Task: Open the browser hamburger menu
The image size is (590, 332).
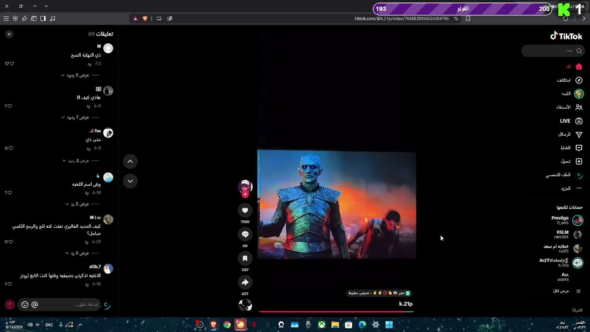Action: click(x=6, y=18)
